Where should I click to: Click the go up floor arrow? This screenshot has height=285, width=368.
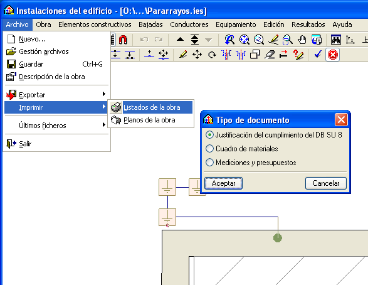pos(180,40)
